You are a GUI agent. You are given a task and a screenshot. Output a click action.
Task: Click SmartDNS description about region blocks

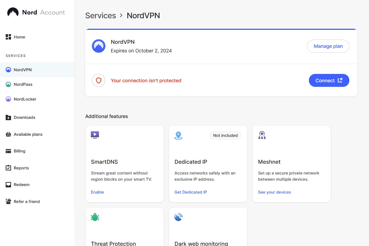tap(122, 176)
